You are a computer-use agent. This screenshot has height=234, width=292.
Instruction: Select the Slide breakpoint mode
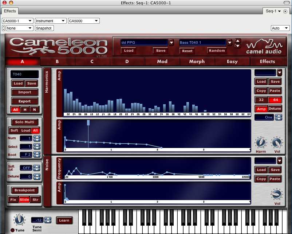point(24,199)
